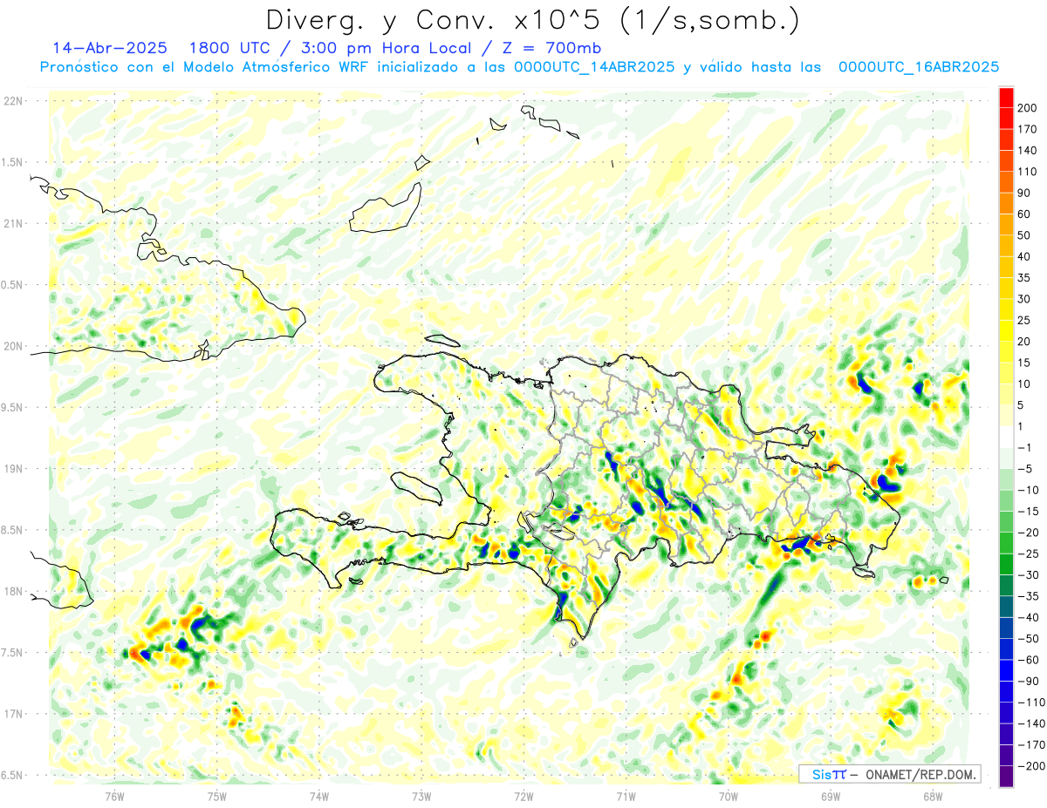Click the "0000UTC_16ABR2025" valid-until timestamp
This screenshot has width=1047, height=808.
[x=919, y=67]
